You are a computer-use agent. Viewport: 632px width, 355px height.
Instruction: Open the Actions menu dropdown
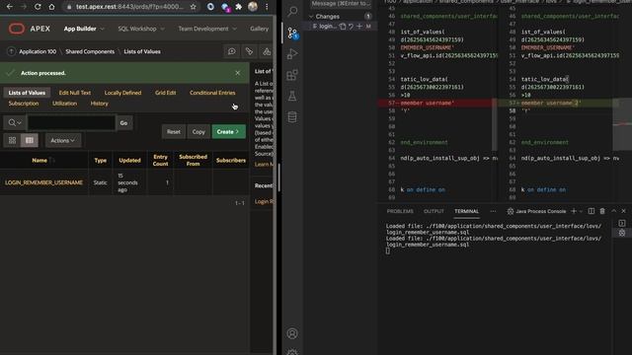(63, 140)
